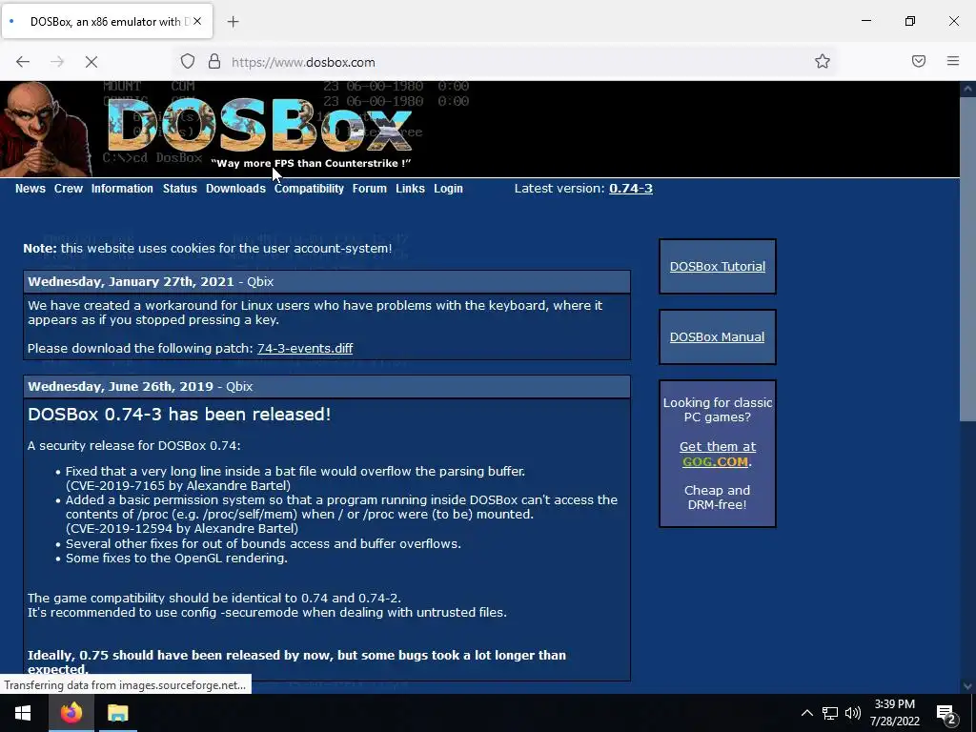
Task: Click the Firefox taskbar icon
Action: click(71, 713)
